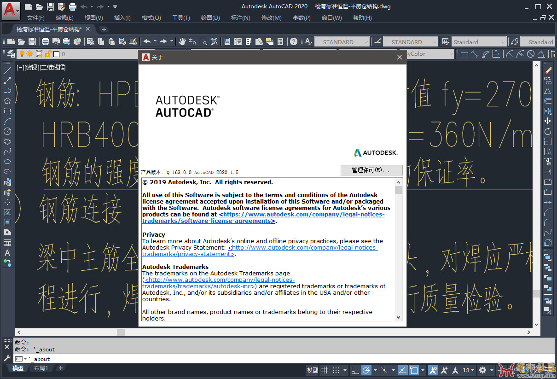557x379 pixels.
Task: Open Layer Properties Manager icon
Action: coord(11,54)
